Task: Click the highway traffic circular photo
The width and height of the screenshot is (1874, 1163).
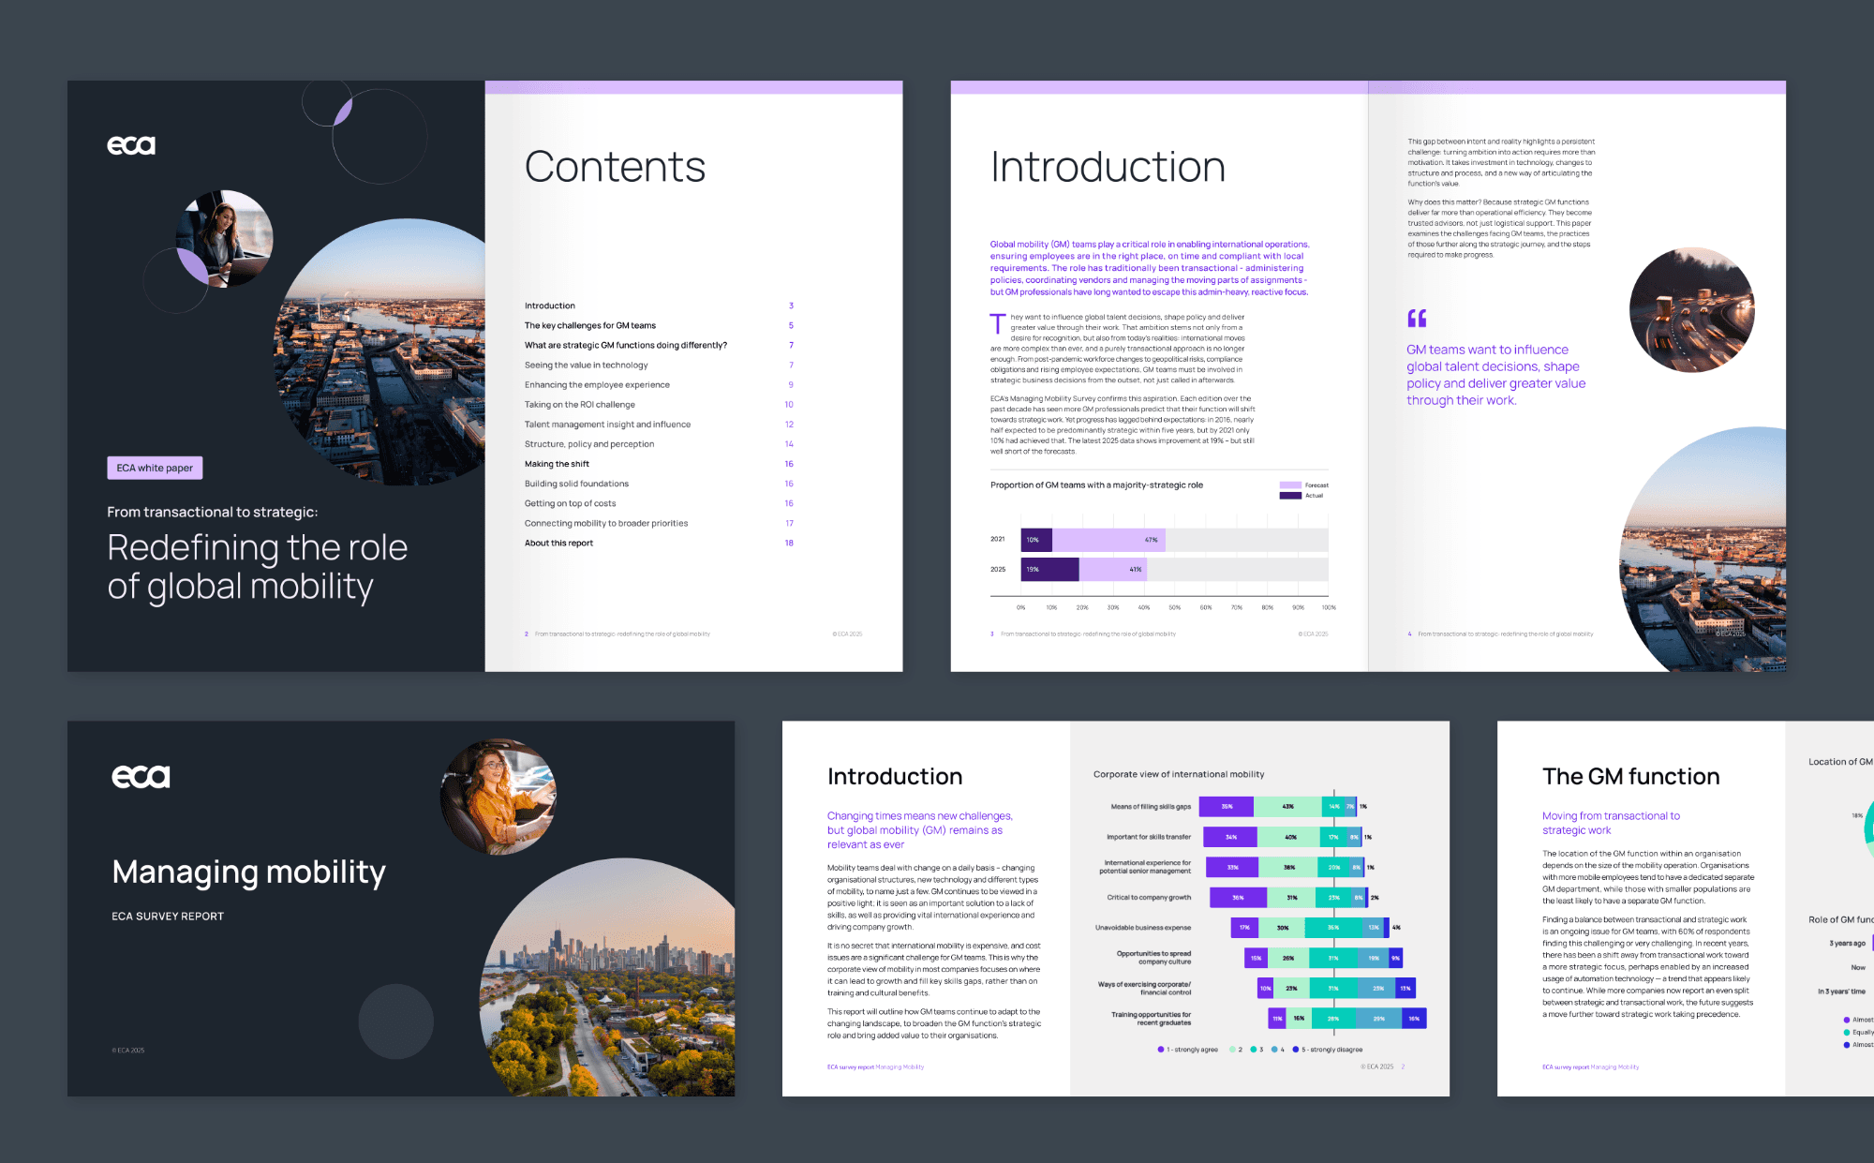Action: pyautogui.click(x=1691, y=309)
